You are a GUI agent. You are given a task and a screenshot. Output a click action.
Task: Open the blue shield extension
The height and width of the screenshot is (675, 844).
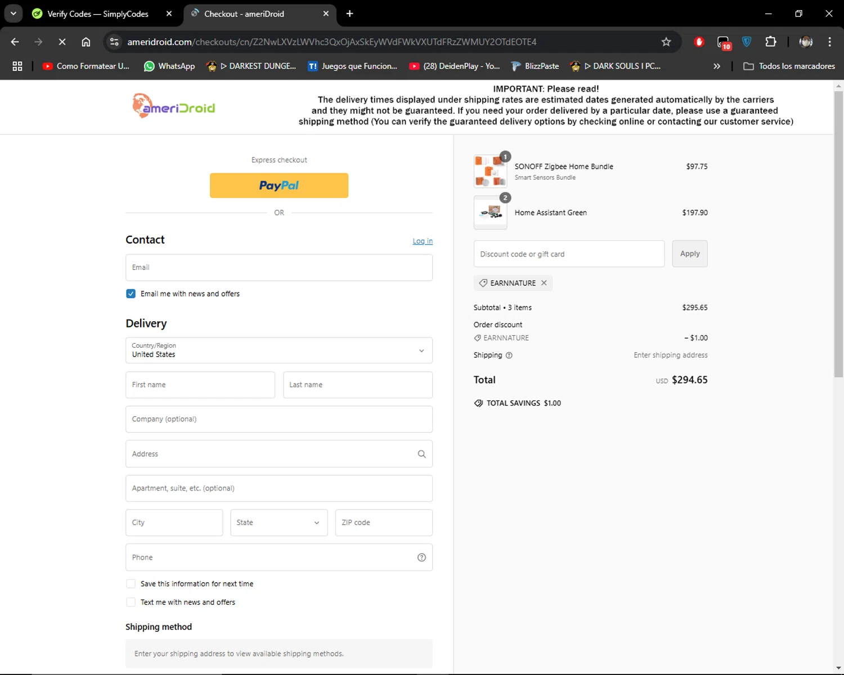click(747, 42)
